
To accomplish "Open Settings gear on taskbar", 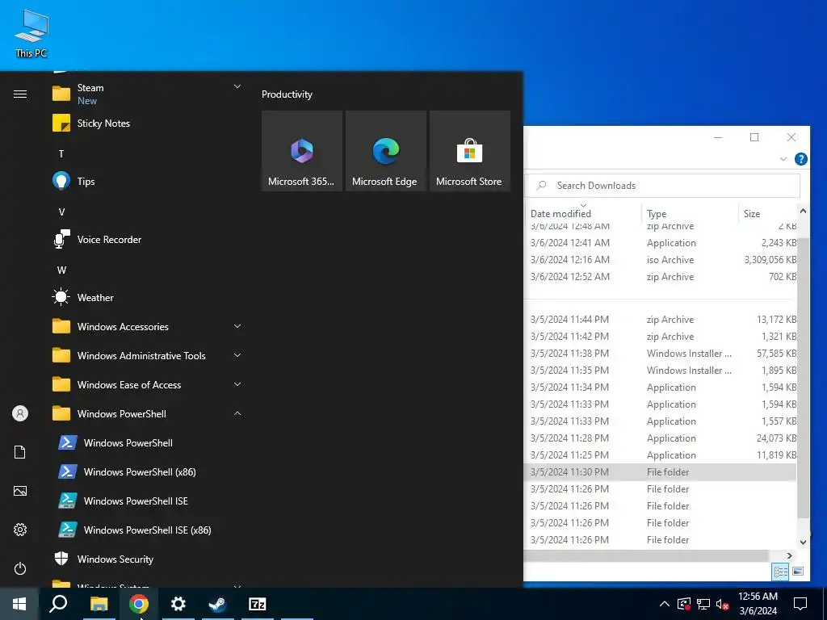I will point(178,604).
